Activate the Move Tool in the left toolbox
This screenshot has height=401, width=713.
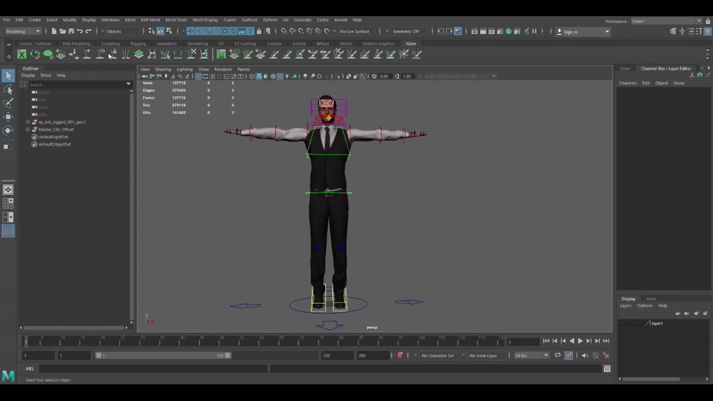tap(8, 117)
